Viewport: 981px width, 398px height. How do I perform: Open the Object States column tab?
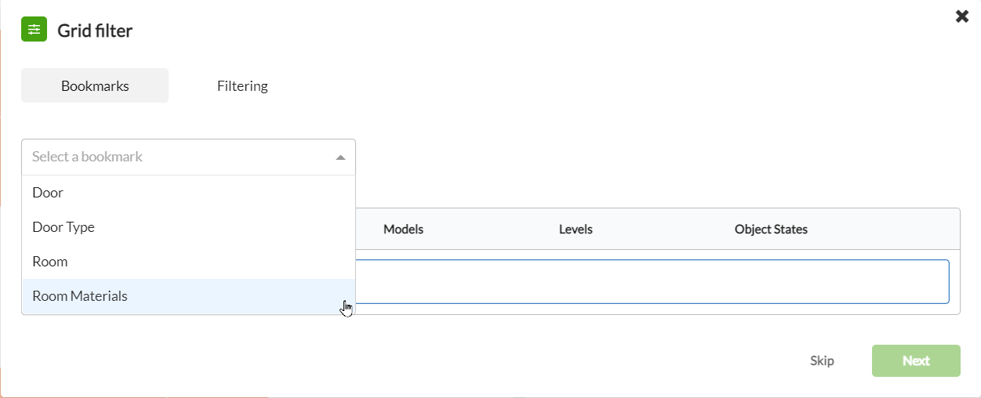pyautogui.click(x=771, y=230)
